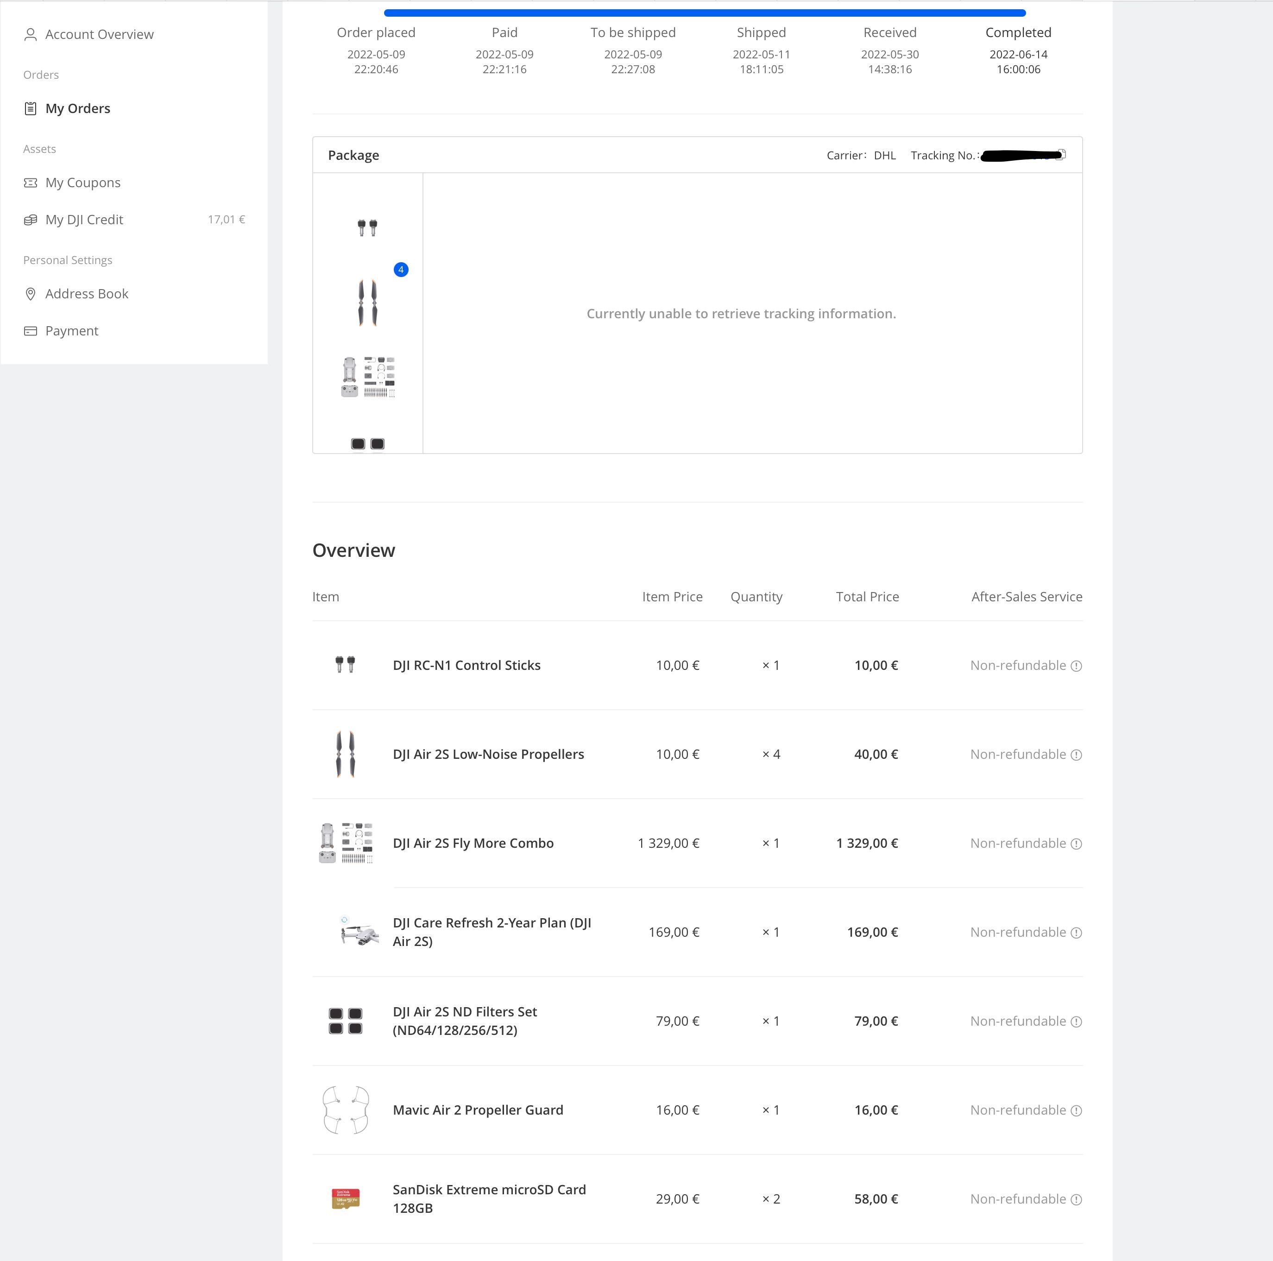
Task: Click the 17,01 € DJI Credit balance
Action: (x=226, y=220)
